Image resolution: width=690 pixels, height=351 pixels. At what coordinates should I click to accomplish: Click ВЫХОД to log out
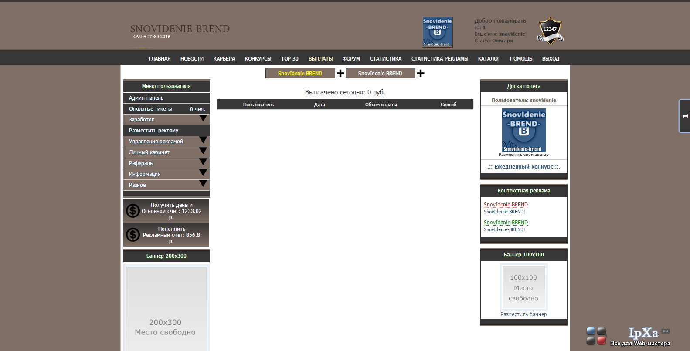coord(551,59)
